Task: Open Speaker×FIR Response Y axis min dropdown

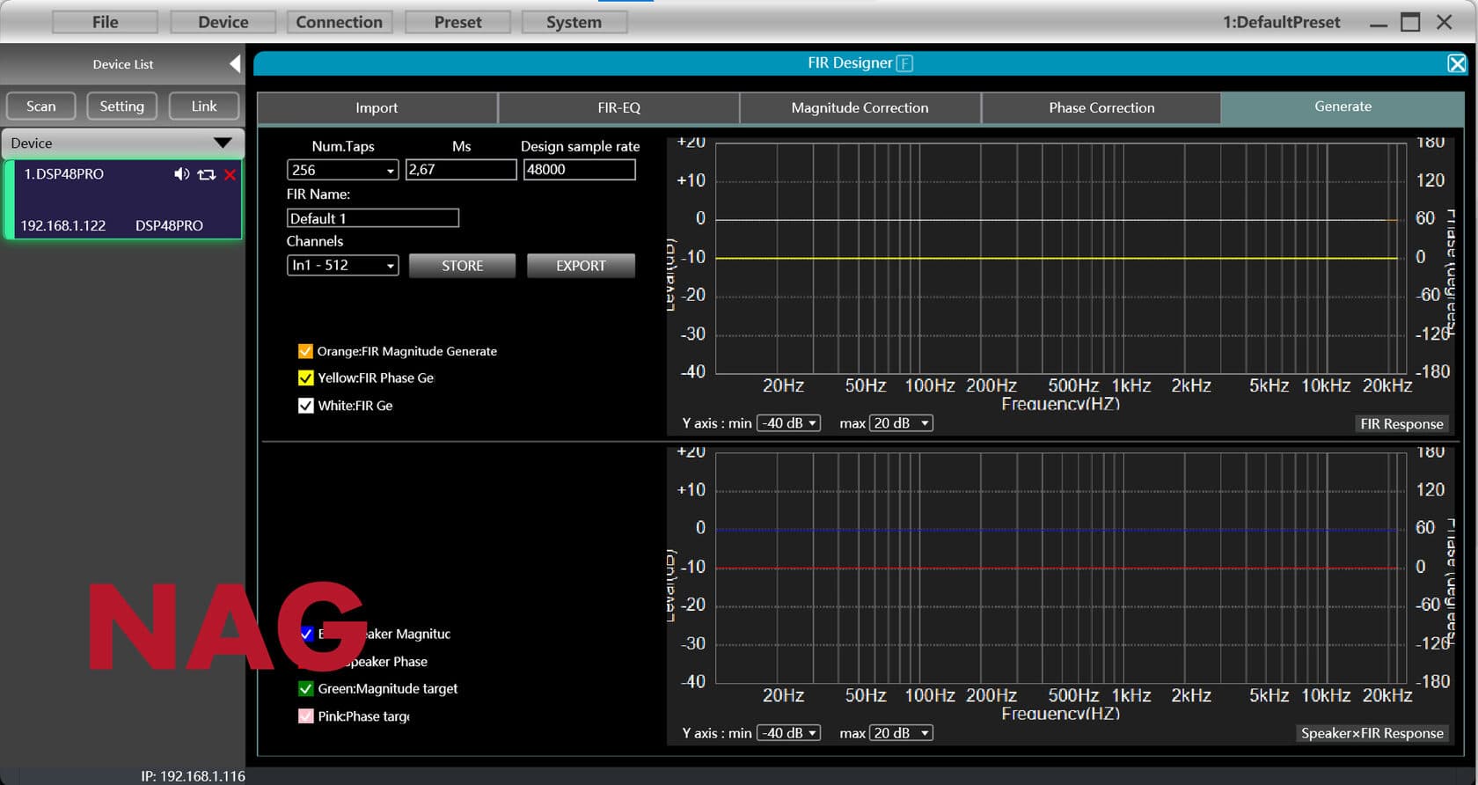Action: 788,733
